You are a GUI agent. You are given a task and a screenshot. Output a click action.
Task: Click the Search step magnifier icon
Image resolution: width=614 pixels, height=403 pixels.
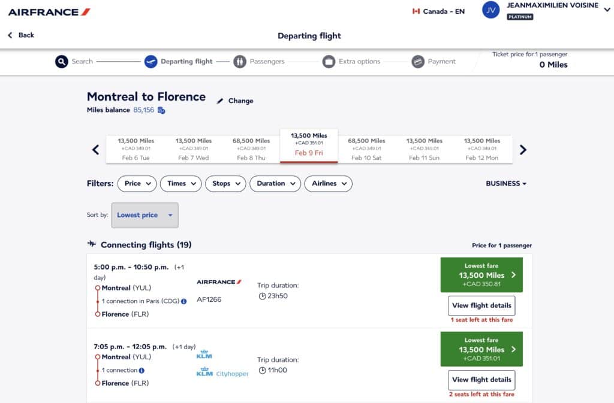(x=62, y=62)
